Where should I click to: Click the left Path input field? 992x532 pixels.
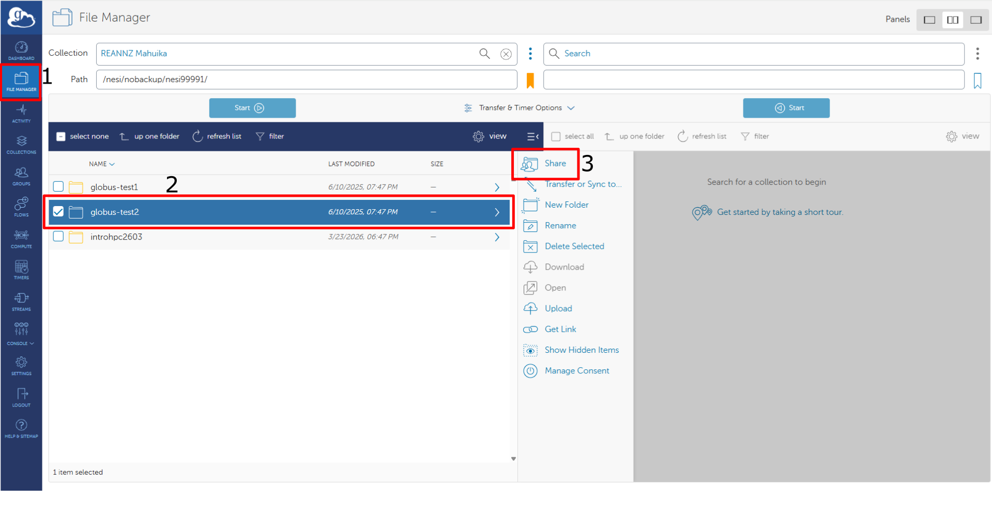tap(307, 80)
